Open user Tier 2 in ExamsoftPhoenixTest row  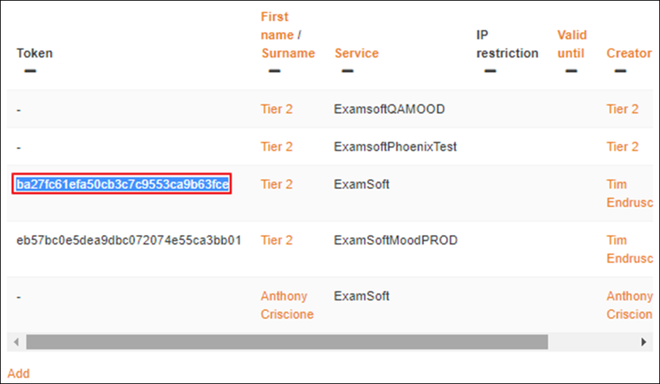tap(277, 147)
